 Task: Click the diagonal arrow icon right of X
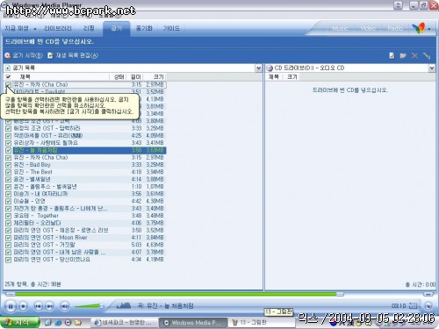(427, 55)
